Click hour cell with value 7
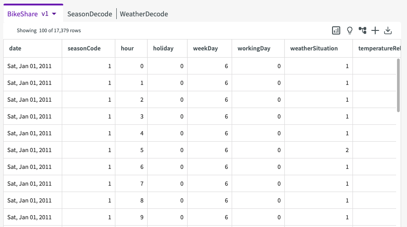 coord(131,184)
